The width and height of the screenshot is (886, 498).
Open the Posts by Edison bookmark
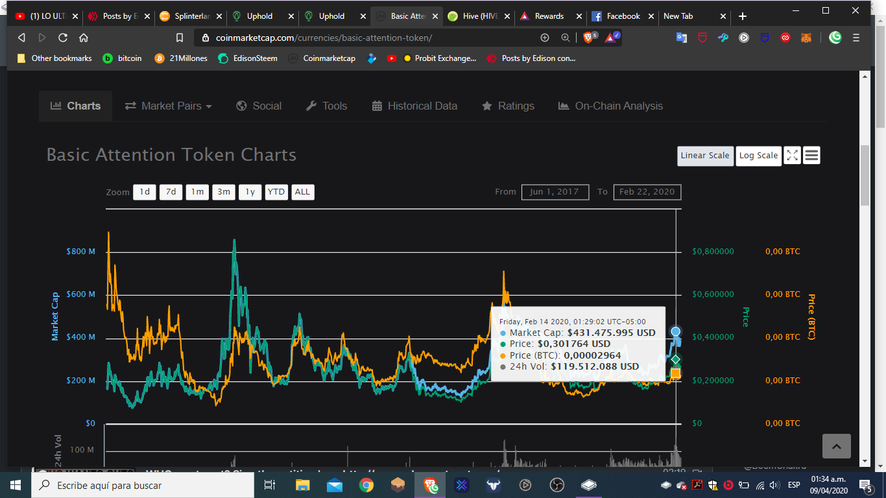[531, 58]
